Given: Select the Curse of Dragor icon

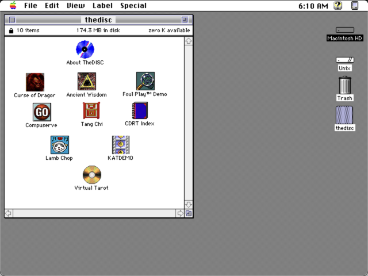Looking at the screenshot, I should [35, 82].
